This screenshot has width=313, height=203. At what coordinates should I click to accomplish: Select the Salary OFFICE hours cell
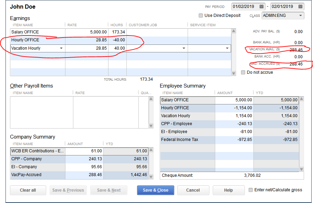pos(117,32)
